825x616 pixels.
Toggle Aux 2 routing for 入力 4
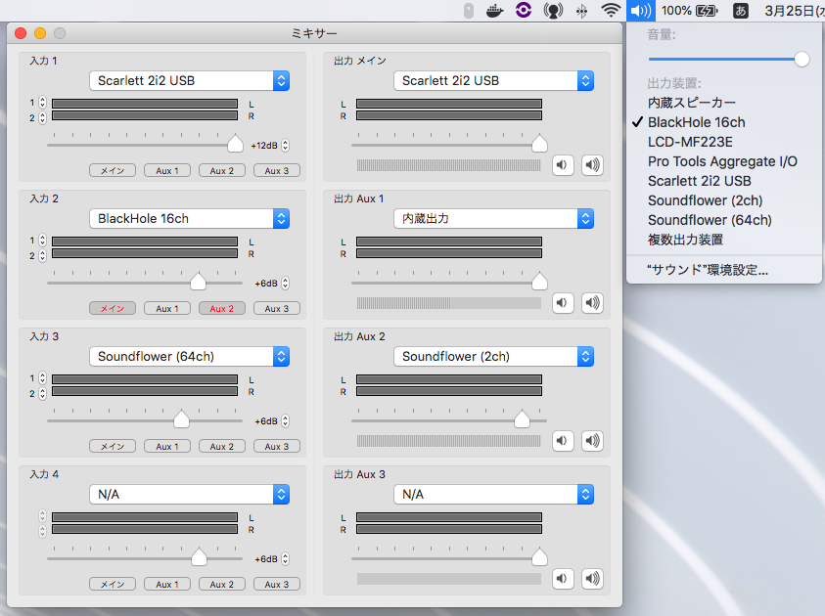[222, 584]
